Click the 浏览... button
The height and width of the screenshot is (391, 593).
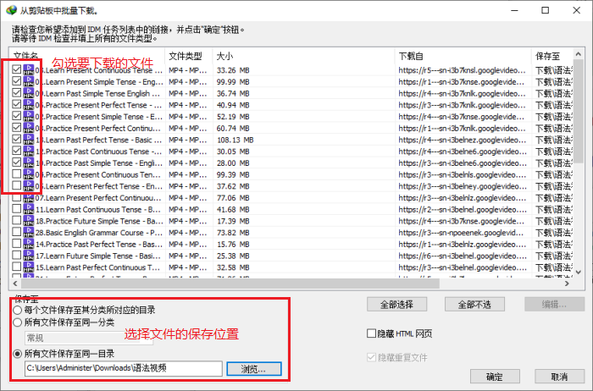point(254,369)
